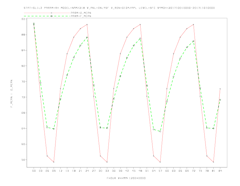Click the red O_MEAN peak point at hour 48
The image size is (240, 186).
coord(140,24)
